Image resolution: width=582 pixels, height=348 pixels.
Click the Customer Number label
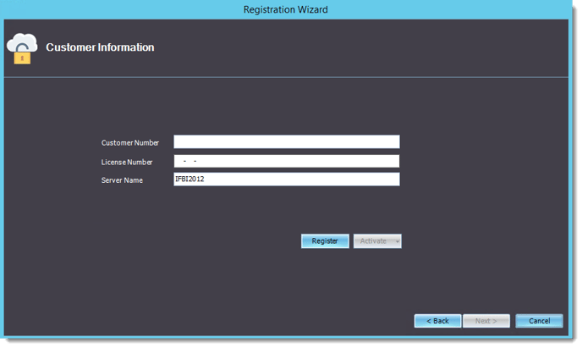pyautogui.click(x=130, y=143)
